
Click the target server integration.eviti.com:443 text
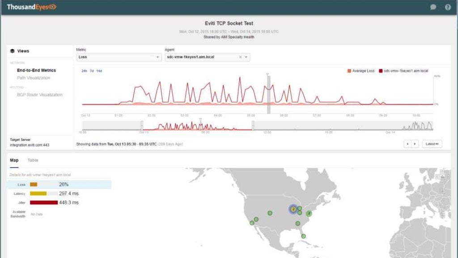click(30, 145)
